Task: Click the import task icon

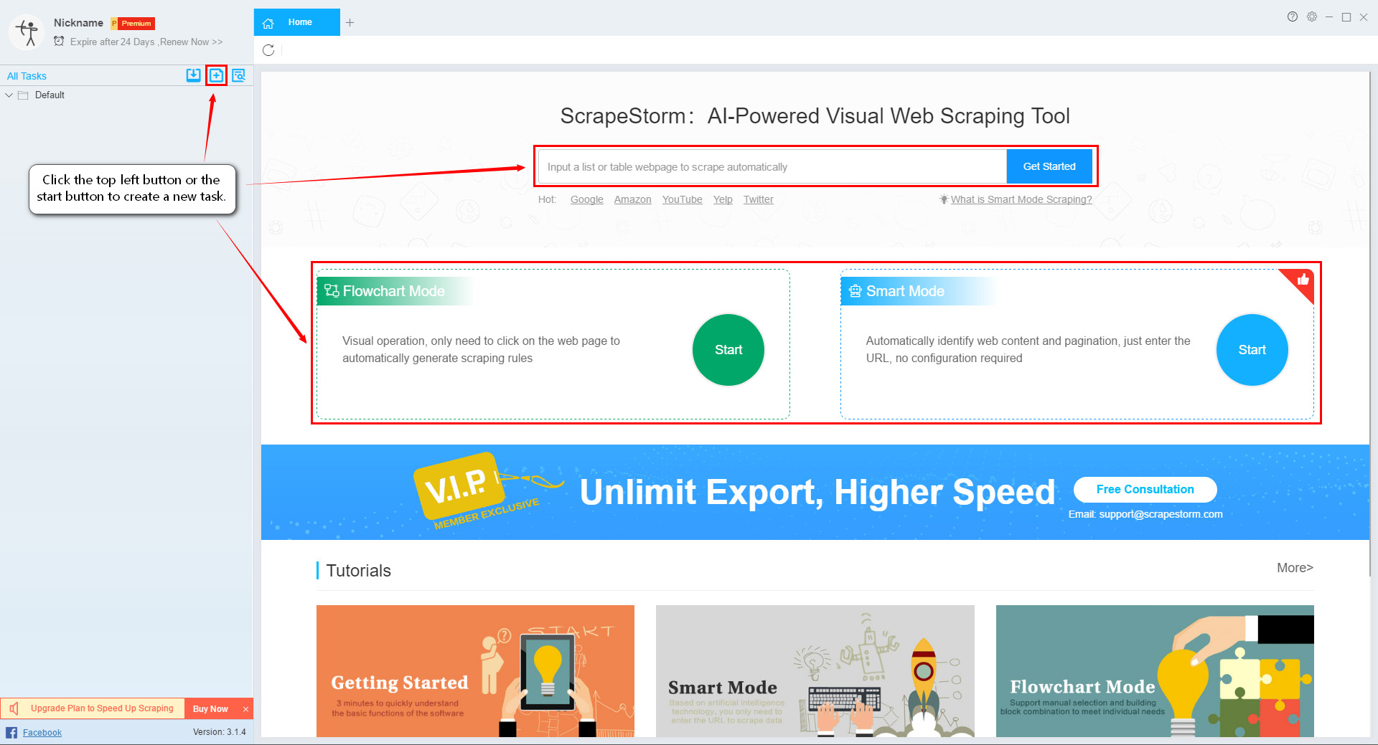Action: [x=193, y=75]
